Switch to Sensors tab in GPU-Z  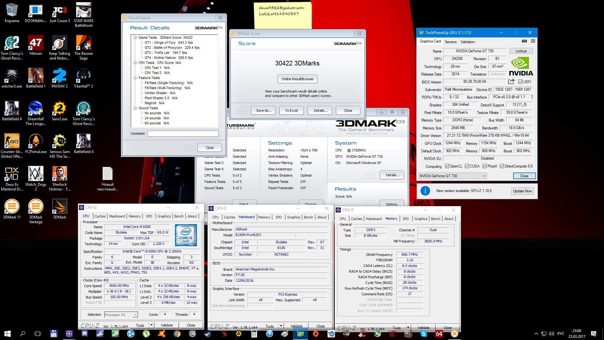(450, 42)
